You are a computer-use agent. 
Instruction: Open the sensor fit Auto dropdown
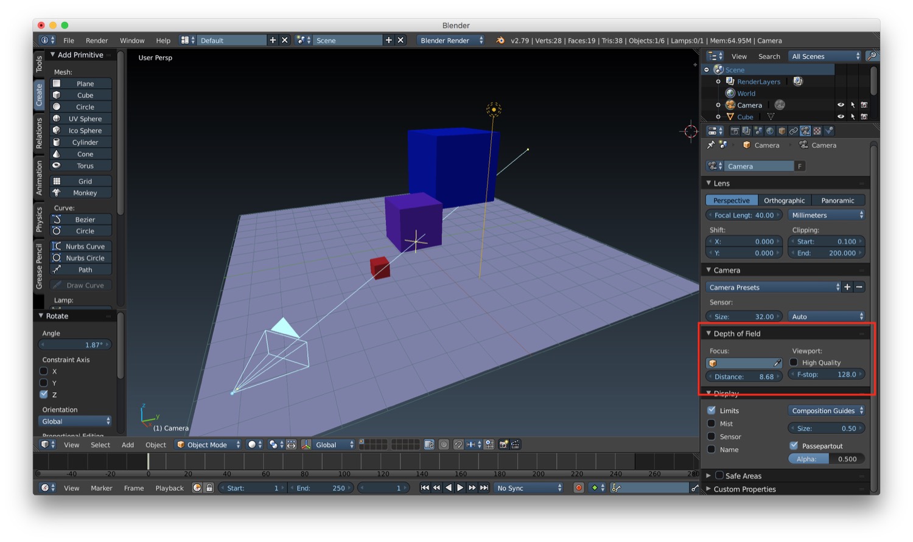(827, 316)
